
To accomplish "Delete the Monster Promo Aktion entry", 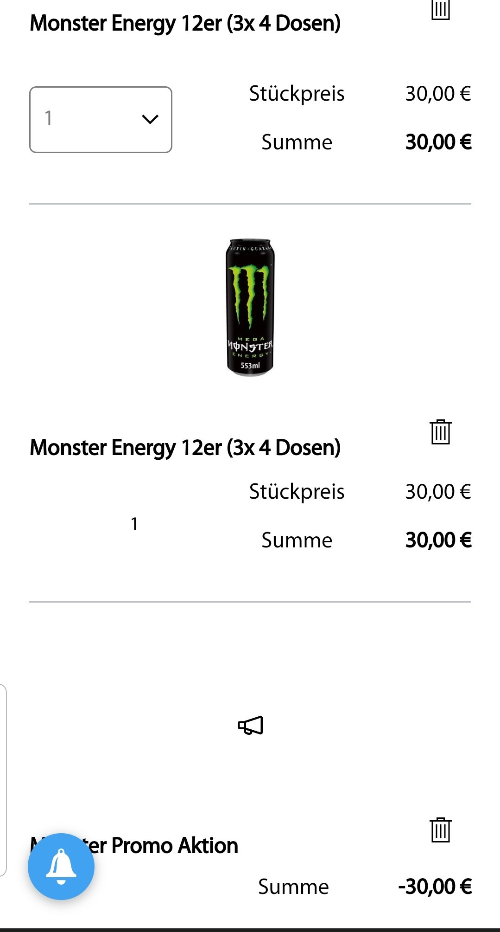I will (440, 830).
